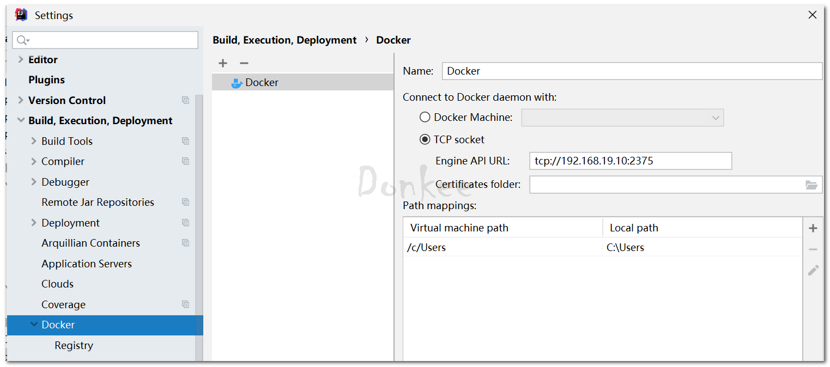
Task: Click project-level icon next to Version Control
Action: point(186,100)
